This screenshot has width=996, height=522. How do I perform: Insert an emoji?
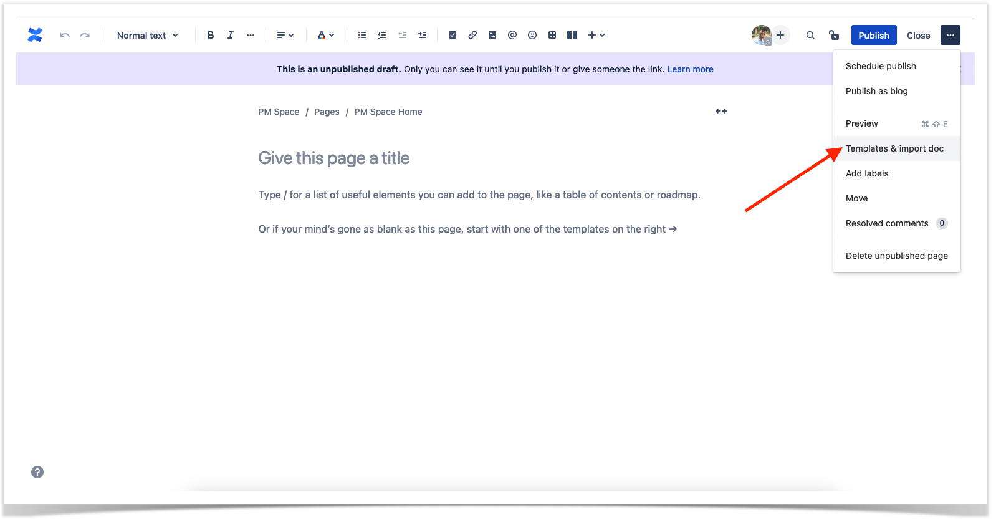[532, 35]
